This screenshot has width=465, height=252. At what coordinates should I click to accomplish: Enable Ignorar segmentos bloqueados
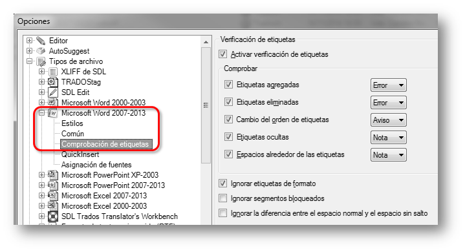[222, 198]
